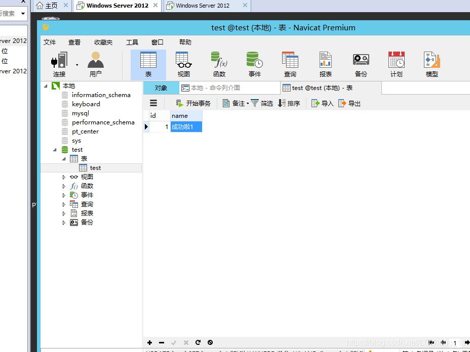Expand the 备份 node in the tree
Screen dimensions: 470x352
pos(64,223)
